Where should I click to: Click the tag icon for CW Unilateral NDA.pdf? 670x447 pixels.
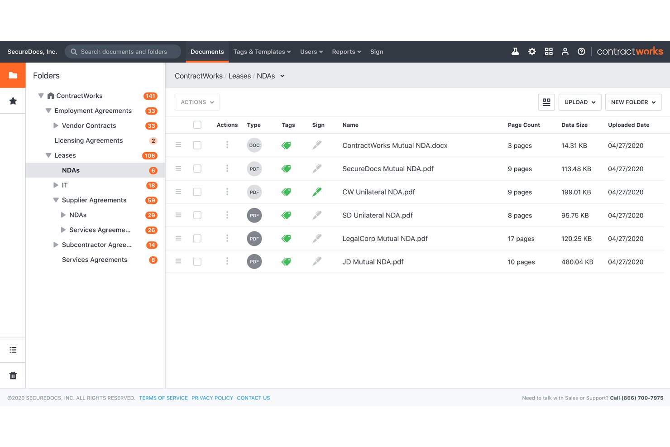tap(286, 192)
